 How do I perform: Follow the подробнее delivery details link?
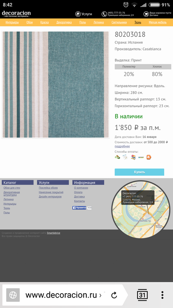pos(122,146)
